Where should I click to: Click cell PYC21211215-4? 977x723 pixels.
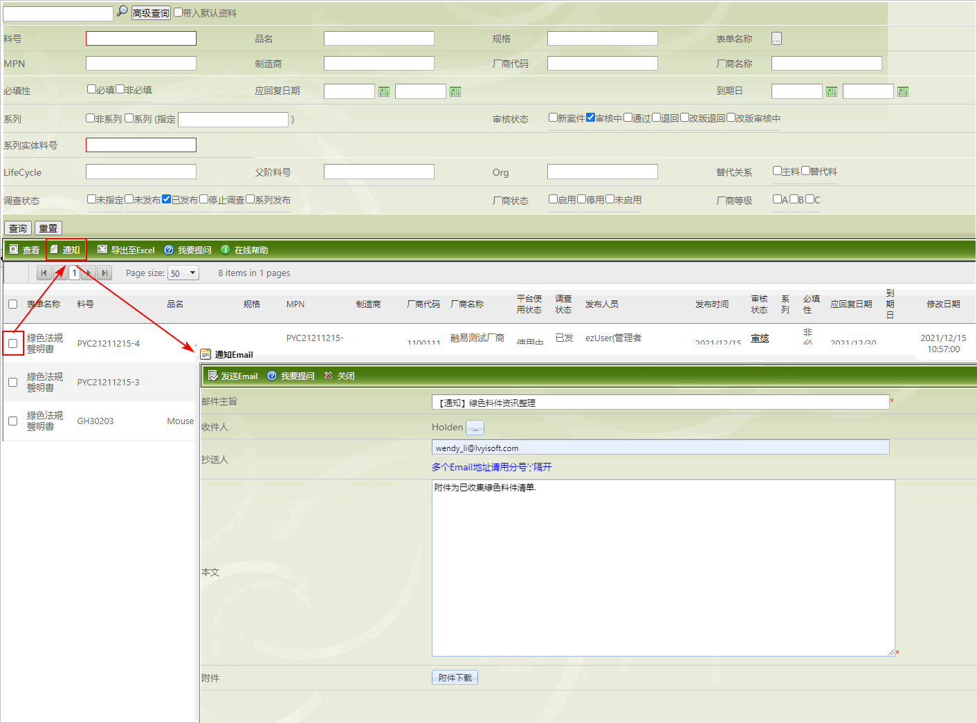108,343
